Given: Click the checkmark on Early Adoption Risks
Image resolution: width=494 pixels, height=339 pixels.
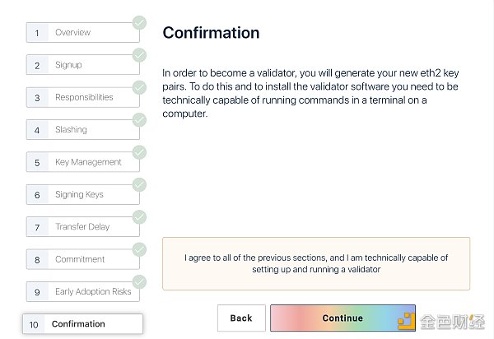Looking at the screenshot, I should [139, 281].
